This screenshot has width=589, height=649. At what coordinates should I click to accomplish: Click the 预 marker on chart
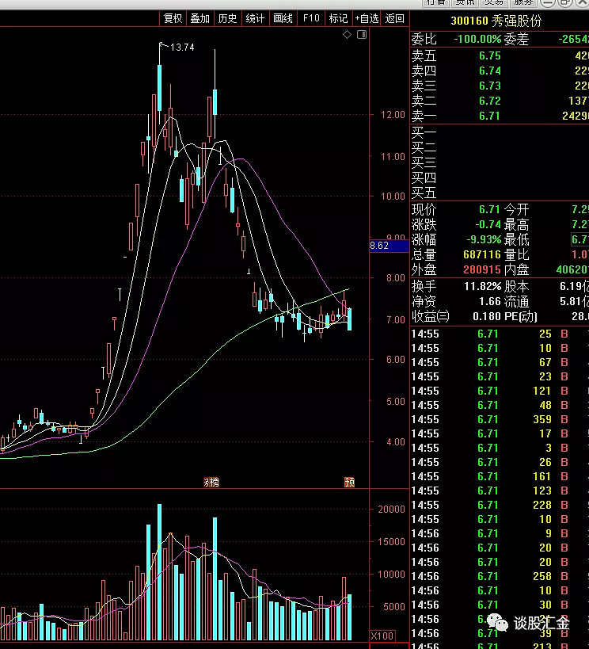click(x=349, y=482)
